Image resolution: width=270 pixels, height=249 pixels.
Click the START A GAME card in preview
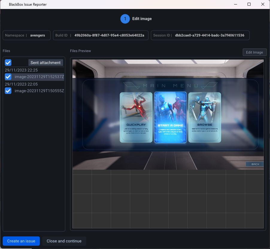[170, 117]
